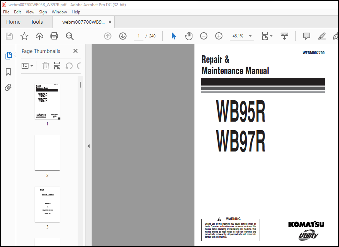Select page 3 thumbnail
The image size is (339, 247).
pyautogui.click(x=47, y=204)
